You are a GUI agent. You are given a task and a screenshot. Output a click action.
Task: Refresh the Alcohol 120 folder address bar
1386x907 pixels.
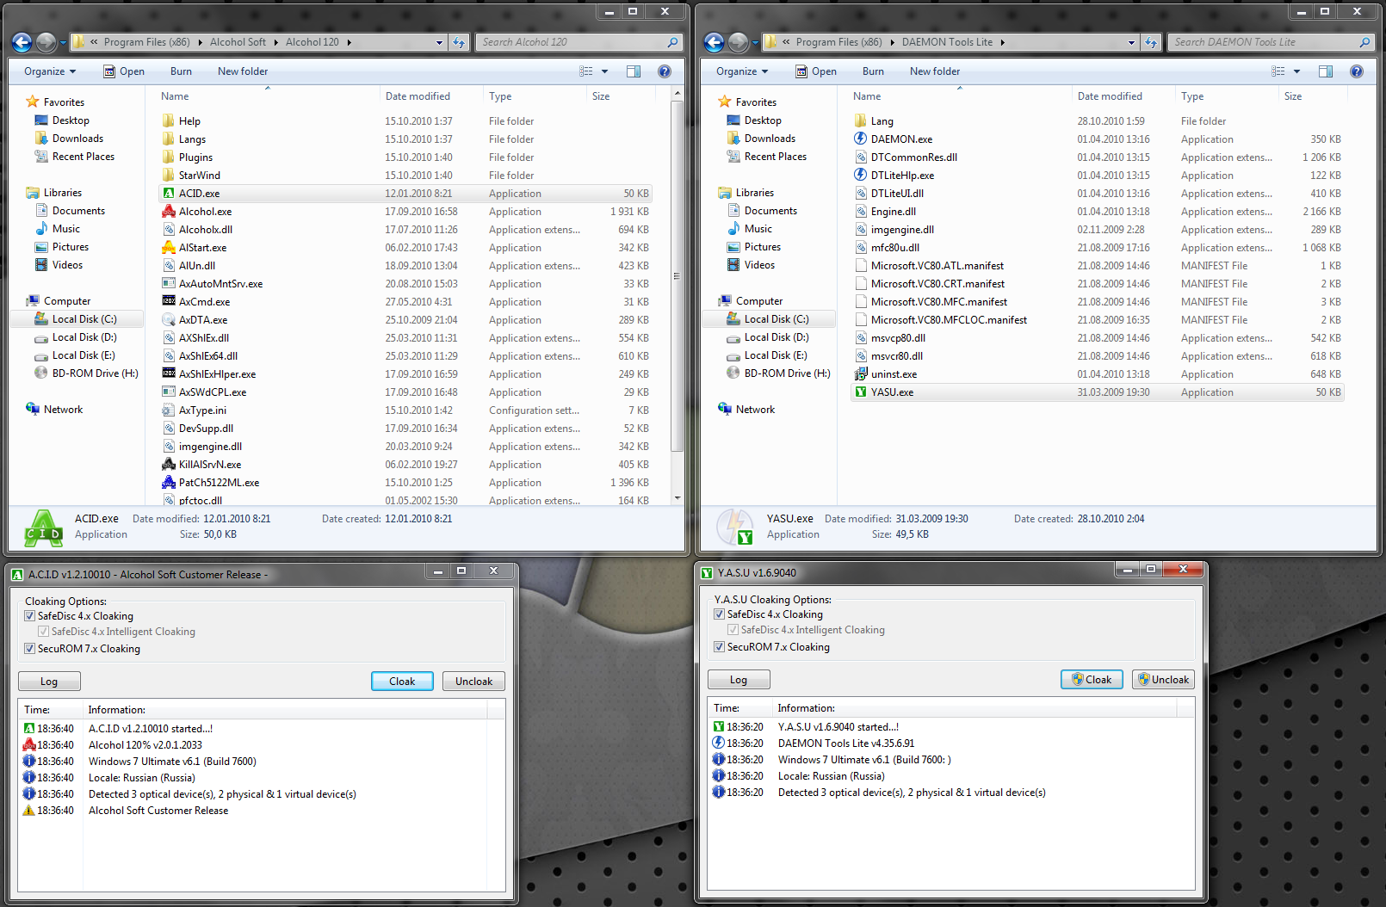(460, 42)
